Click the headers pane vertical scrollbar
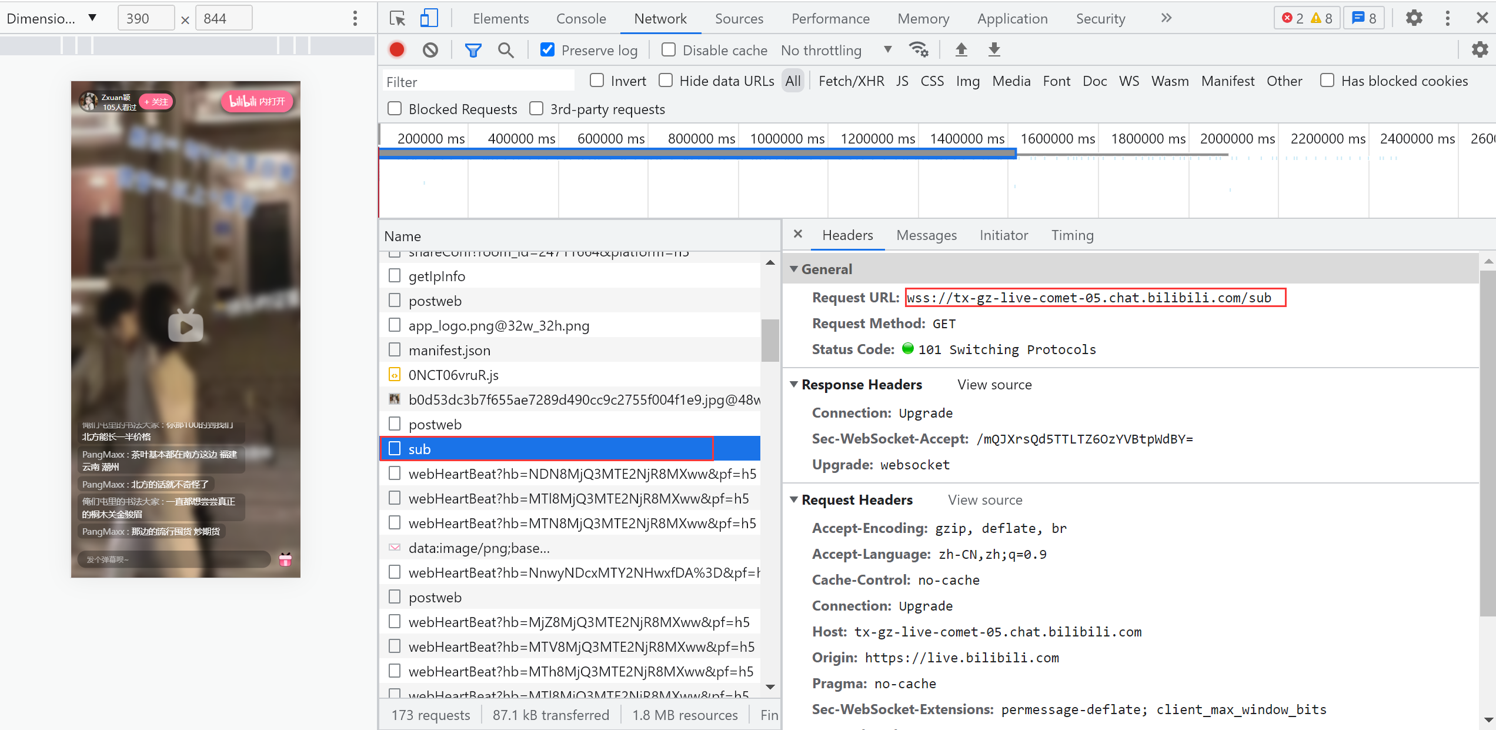Viewport: 1496px width, 730px height. click(x=1487, y=442)
